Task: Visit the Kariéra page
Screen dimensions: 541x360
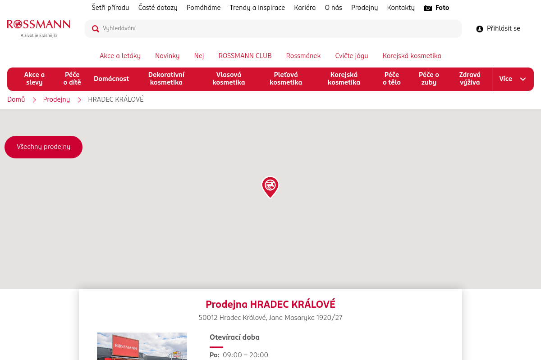Action: point(305,8)
